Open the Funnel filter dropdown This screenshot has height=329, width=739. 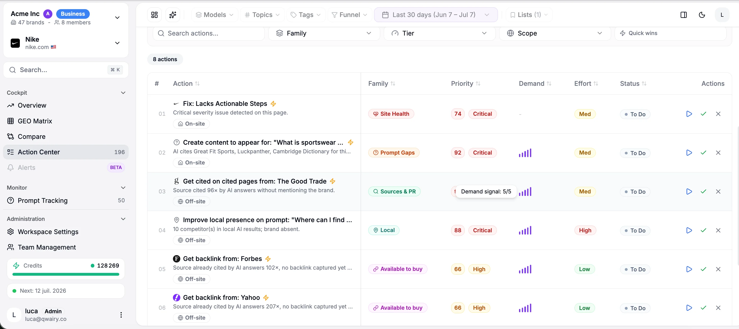(349, 15)
